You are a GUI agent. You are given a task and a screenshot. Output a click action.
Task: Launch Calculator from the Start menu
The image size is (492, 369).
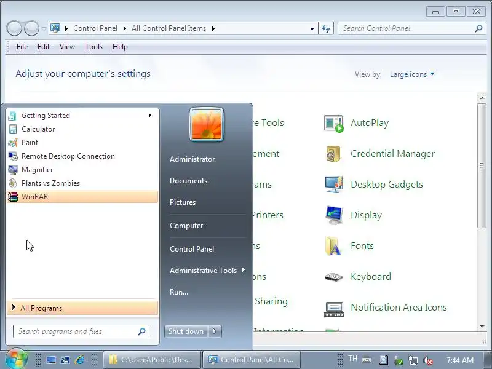82,129
